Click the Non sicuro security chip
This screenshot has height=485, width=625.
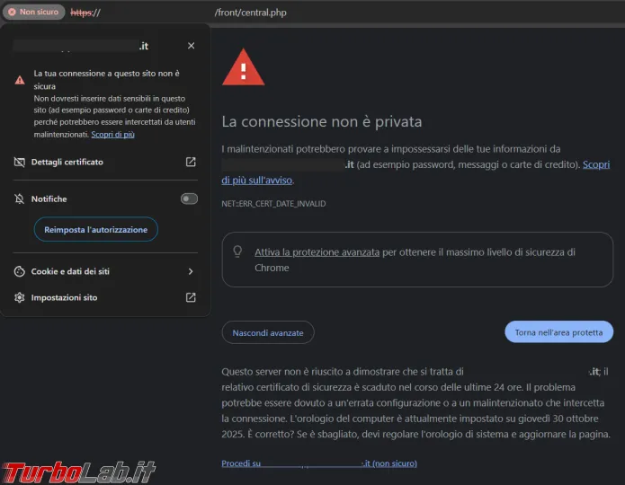[x=34, y=12]
